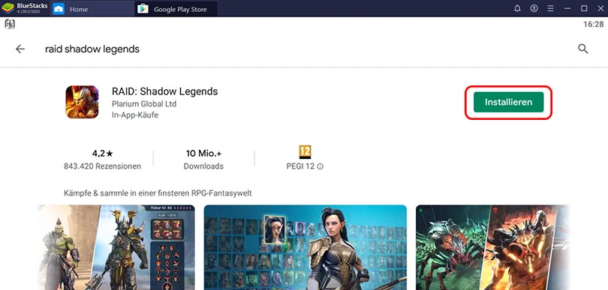This screenshot has height=290, width=608.
Task: Click the RAID: Shadow Legends title
Action: click(x=165, y=91)
